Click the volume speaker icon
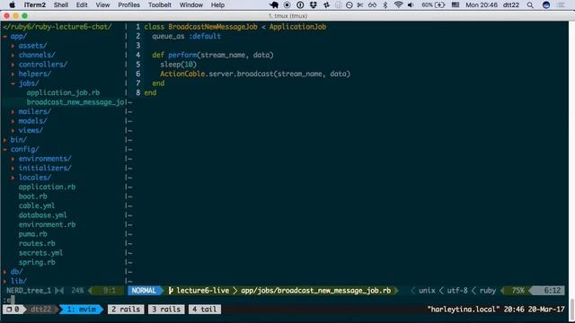Screen dimensions: 575x323 [x=411, y=4]
